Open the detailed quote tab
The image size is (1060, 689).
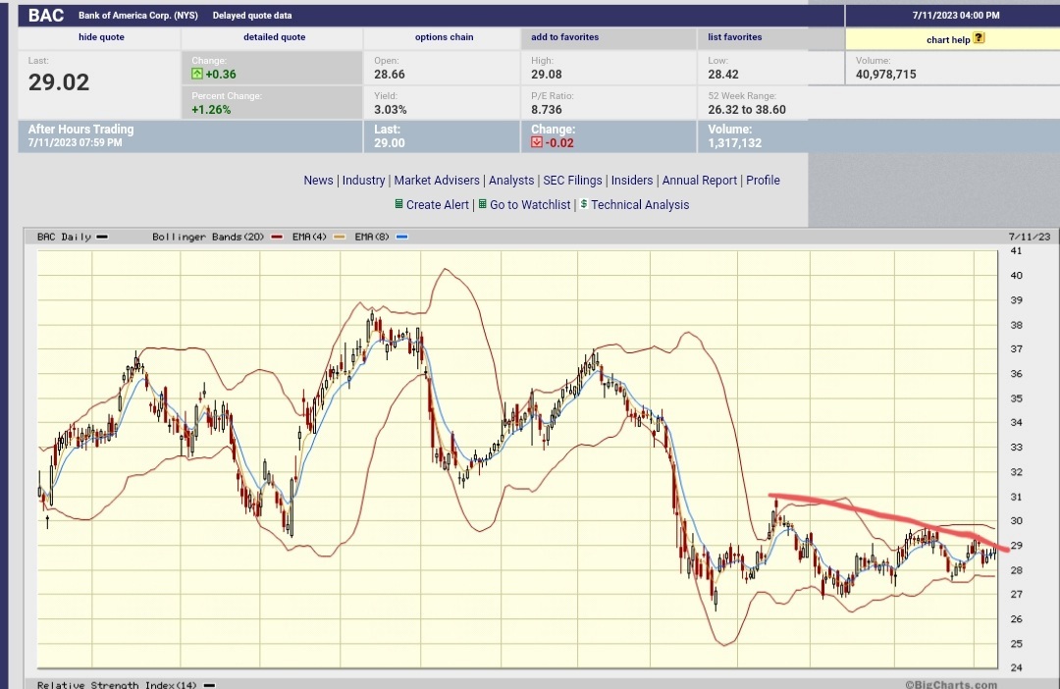click(x=275, y=37)
